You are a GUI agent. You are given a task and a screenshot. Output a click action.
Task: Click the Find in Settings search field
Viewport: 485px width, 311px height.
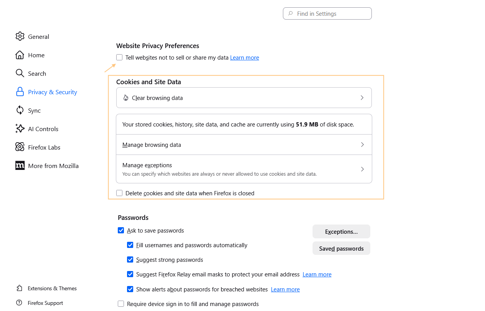click(x=327, y=13)
